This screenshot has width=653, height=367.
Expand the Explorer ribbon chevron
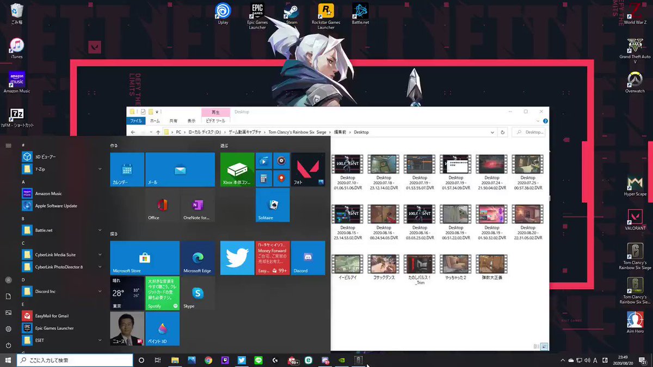539,121
